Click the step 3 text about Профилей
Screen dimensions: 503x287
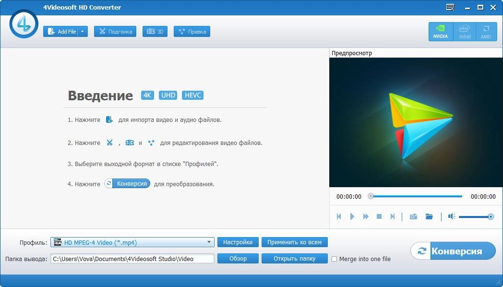[143, 164]
